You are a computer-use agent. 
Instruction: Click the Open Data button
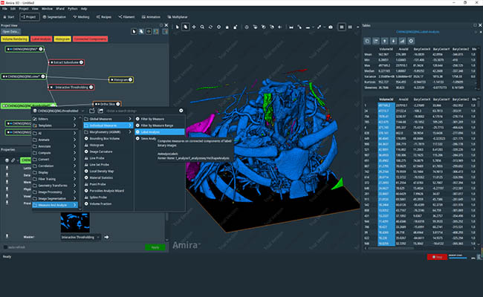click(x=10, y=31)
